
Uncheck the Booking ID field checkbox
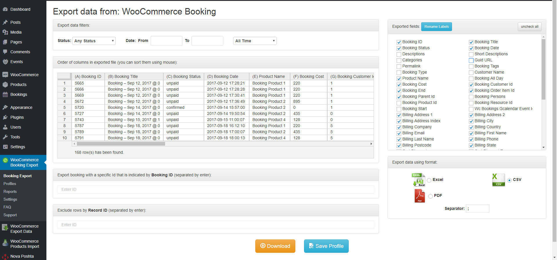point(399,42)
